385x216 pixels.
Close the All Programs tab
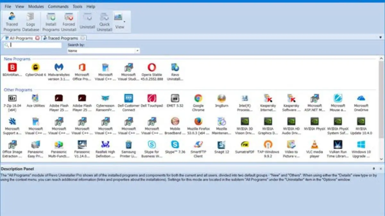pyautogui.click(x=37, y=38)
